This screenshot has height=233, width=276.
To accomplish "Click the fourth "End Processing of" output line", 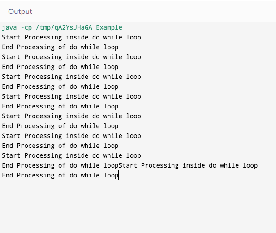I will pyautogui.click(x=60, y=106).
